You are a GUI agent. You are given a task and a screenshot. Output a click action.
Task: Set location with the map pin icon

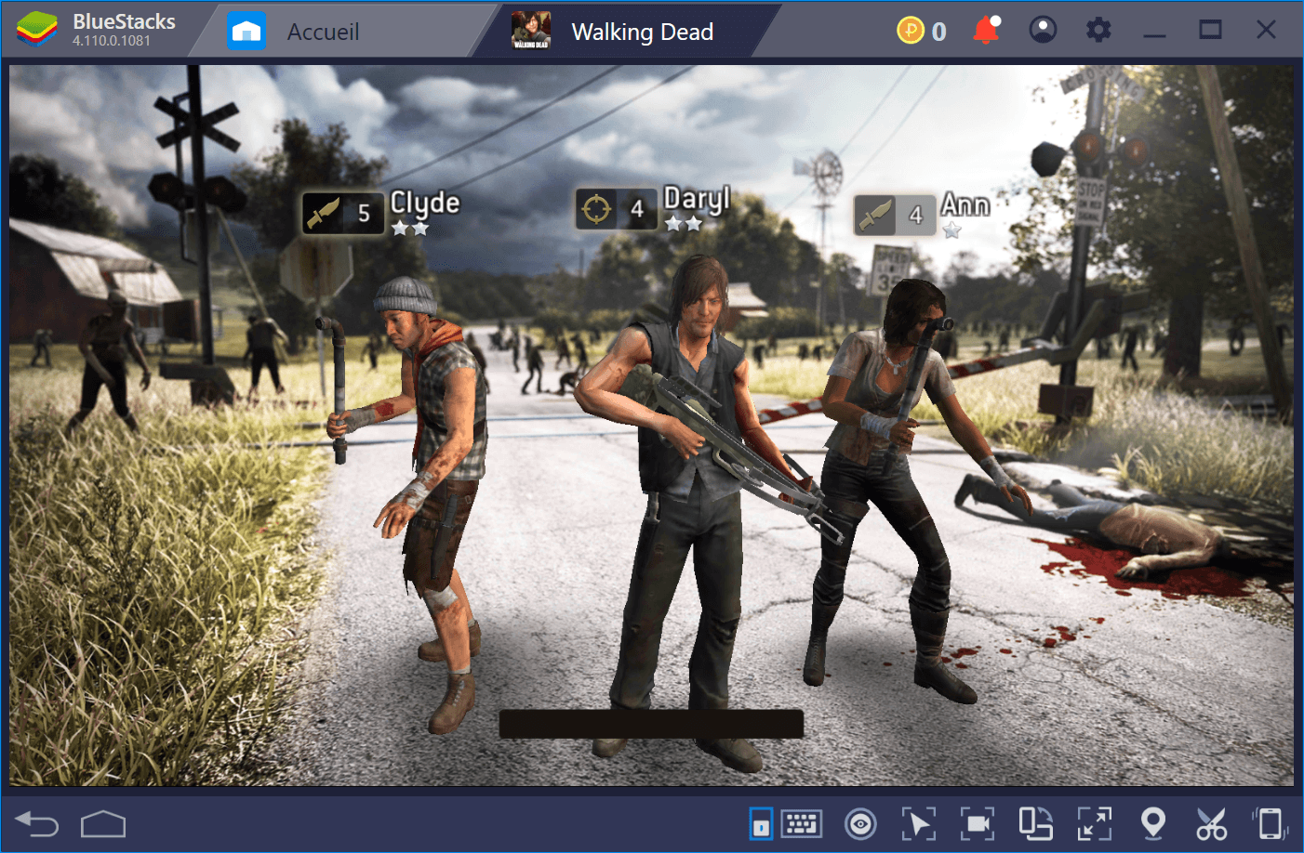click(1153, 823)
